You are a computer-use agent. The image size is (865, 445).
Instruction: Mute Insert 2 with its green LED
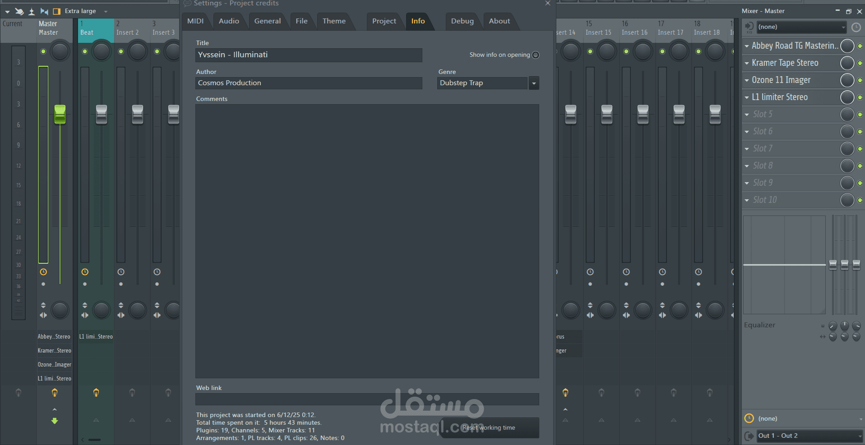click(121, 51)
